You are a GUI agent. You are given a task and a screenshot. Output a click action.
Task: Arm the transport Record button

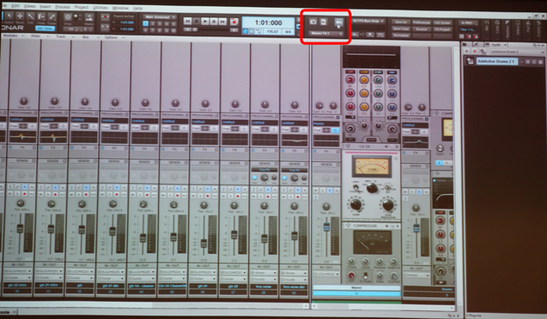(x=234, y=22)
